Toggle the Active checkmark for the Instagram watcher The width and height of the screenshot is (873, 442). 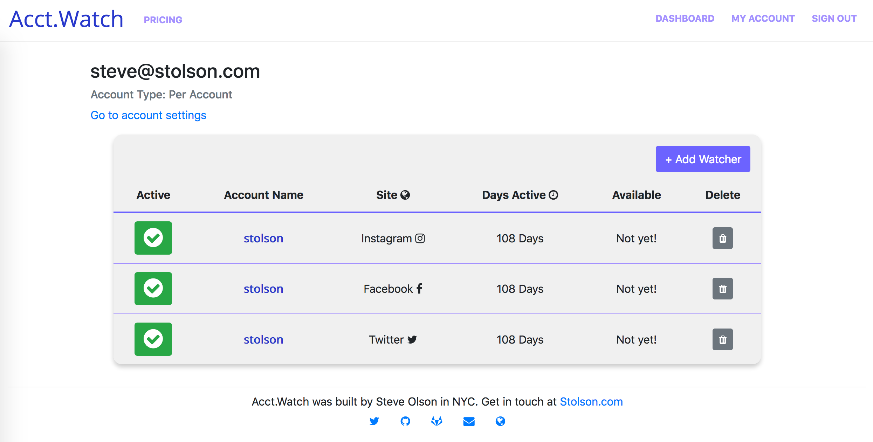tap(153, 238)
